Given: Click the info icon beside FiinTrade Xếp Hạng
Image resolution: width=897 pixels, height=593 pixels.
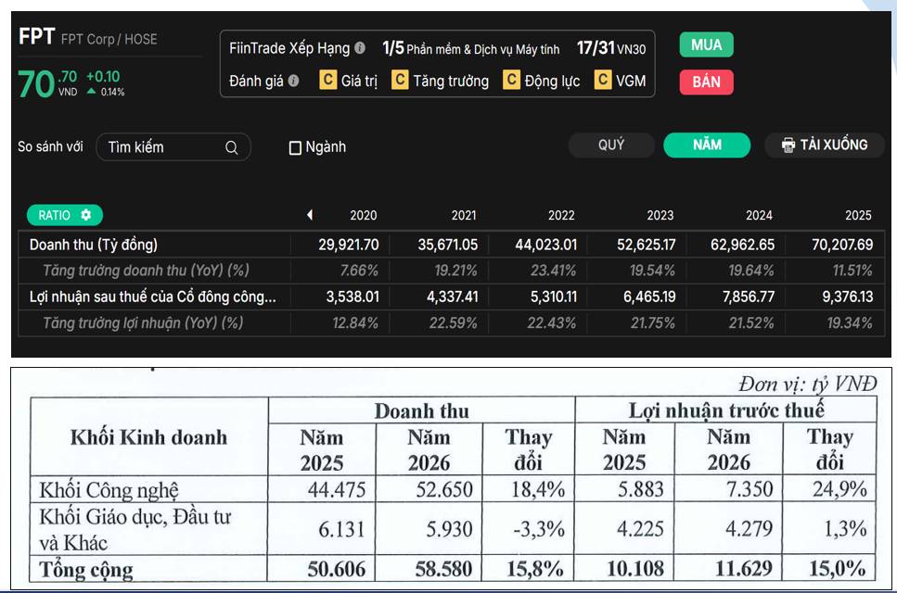Looking at the screenshot, I should (360, 48).
